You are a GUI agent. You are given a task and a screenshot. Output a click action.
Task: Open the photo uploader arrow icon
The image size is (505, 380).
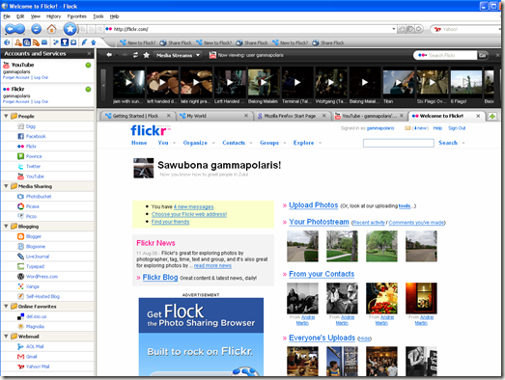point(93,42)
